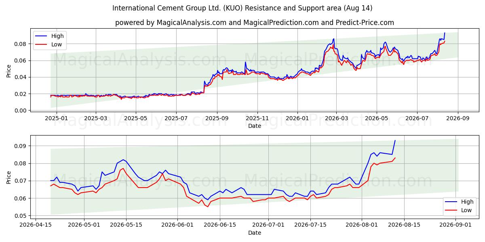Click the 0.00 price label on top chart
The width and height of the screenshot is (485, 242).
[x=21, y=111]
